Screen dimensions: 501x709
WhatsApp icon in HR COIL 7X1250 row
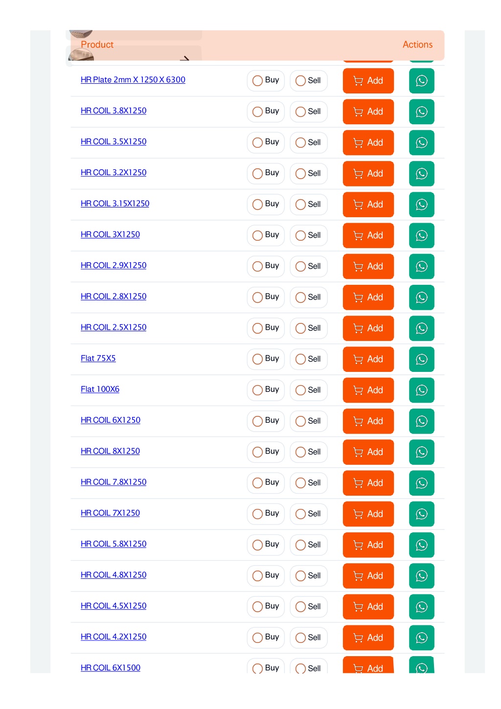(421, 514)
